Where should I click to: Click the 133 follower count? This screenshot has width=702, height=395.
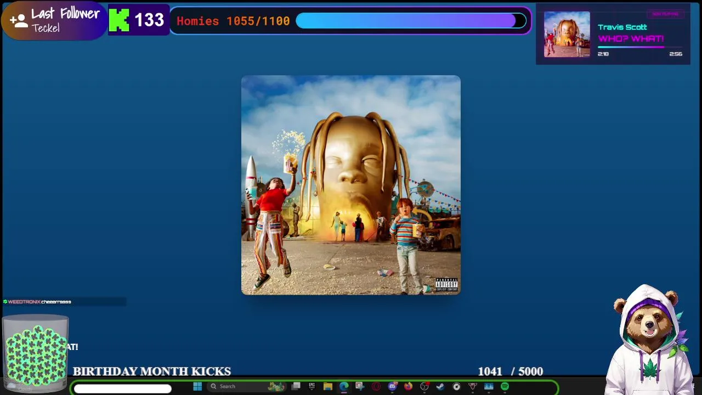149,20
